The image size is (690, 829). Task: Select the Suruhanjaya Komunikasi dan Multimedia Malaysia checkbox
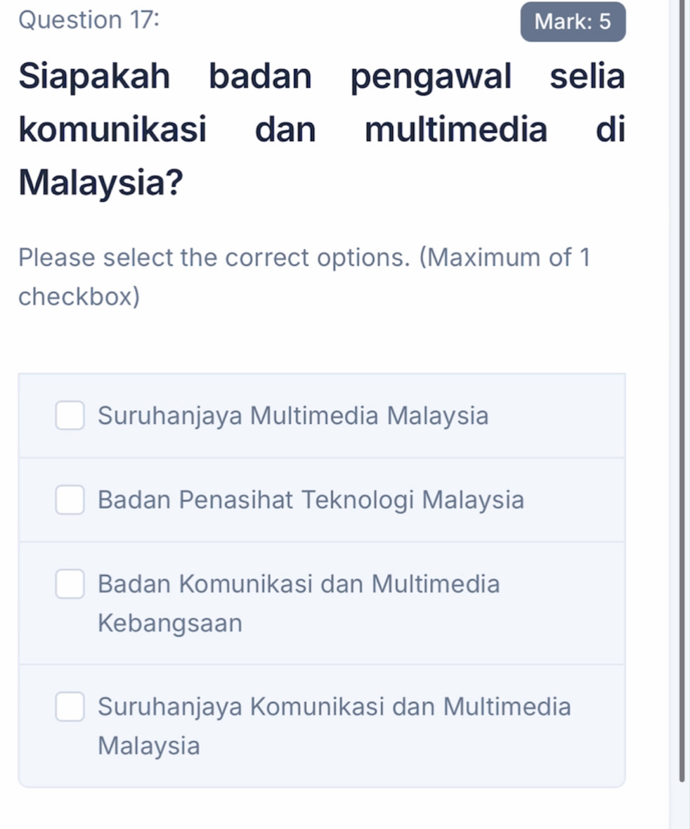(70, 707)
